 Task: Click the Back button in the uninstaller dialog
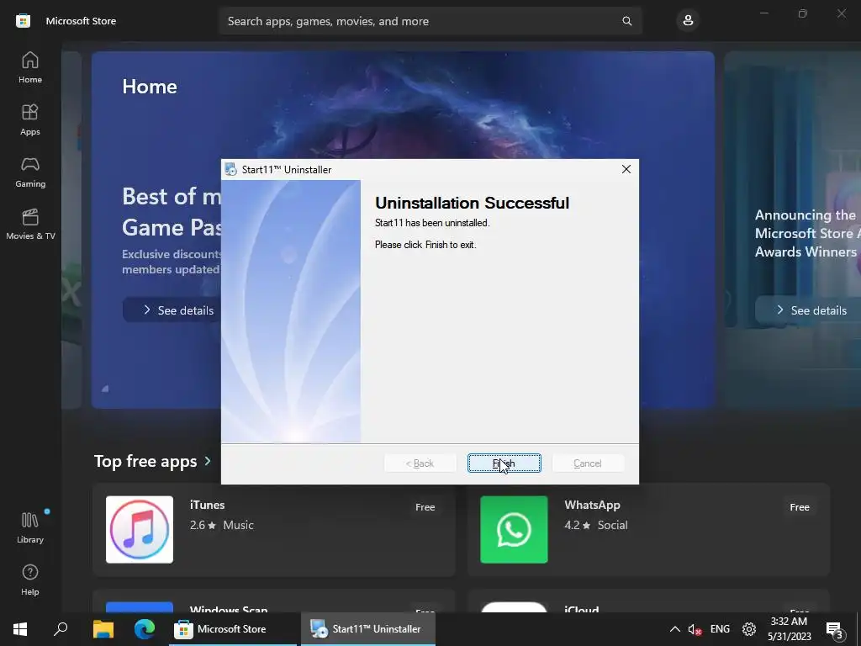[x=420, y=463]
